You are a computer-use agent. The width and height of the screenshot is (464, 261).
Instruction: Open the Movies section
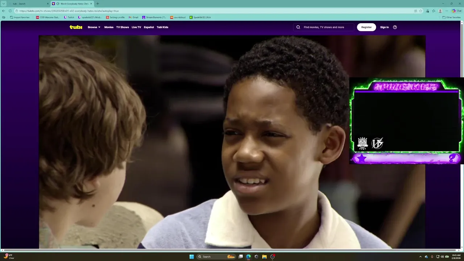(109, 27)
